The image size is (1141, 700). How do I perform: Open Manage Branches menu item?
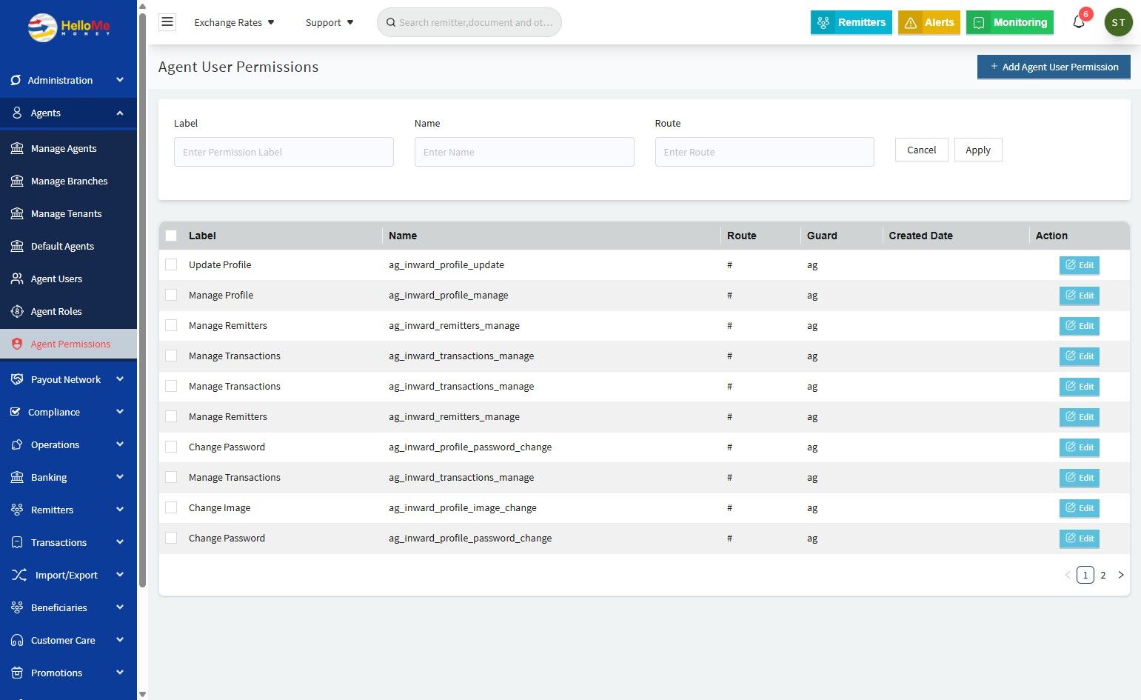click(68, 181)
